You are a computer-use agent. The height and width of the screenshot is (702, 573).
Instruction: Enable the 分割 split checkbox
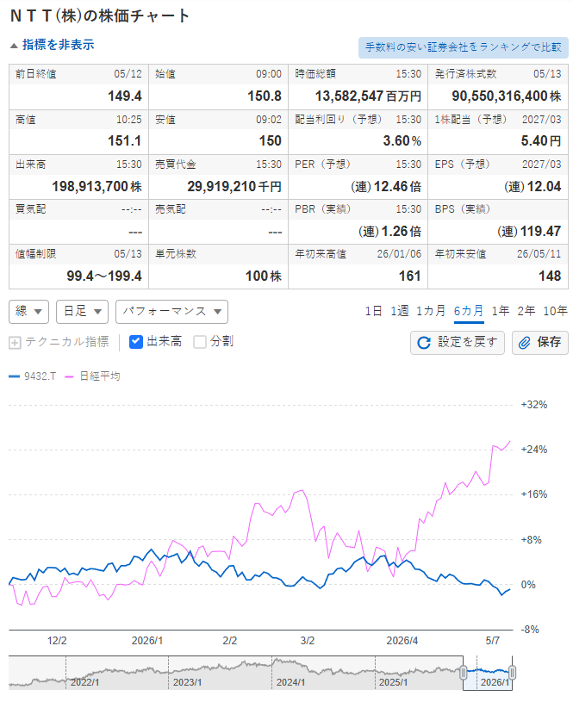(199, 342)
